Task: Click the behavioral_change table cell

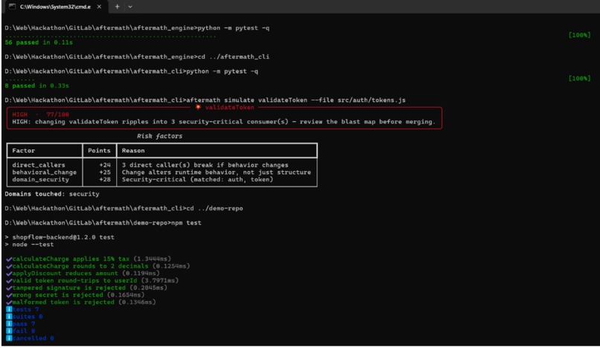Action: (44, 173)
